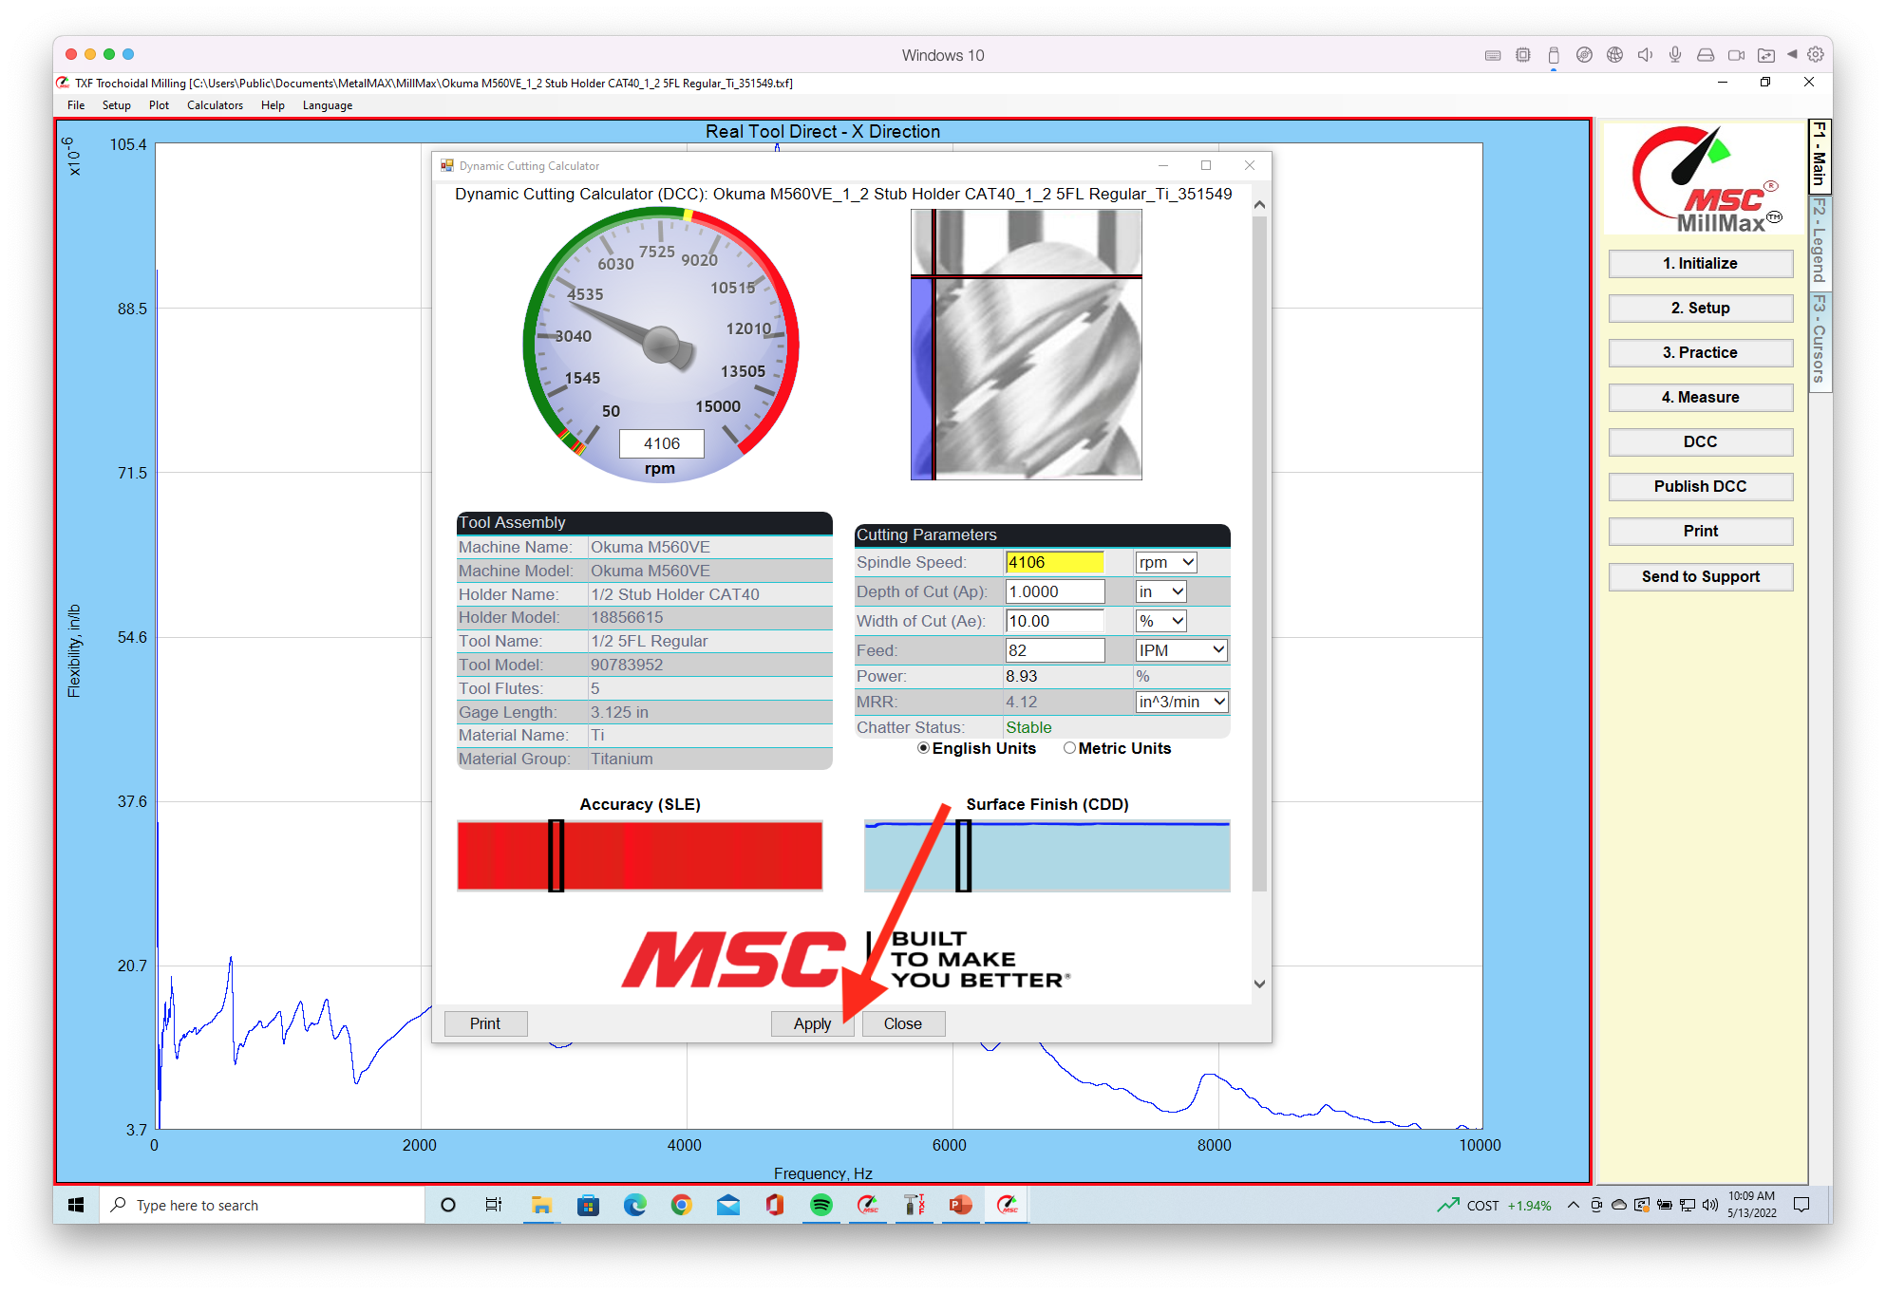
Task: Click the Publish DCC button
Action: pos(1700,486)
